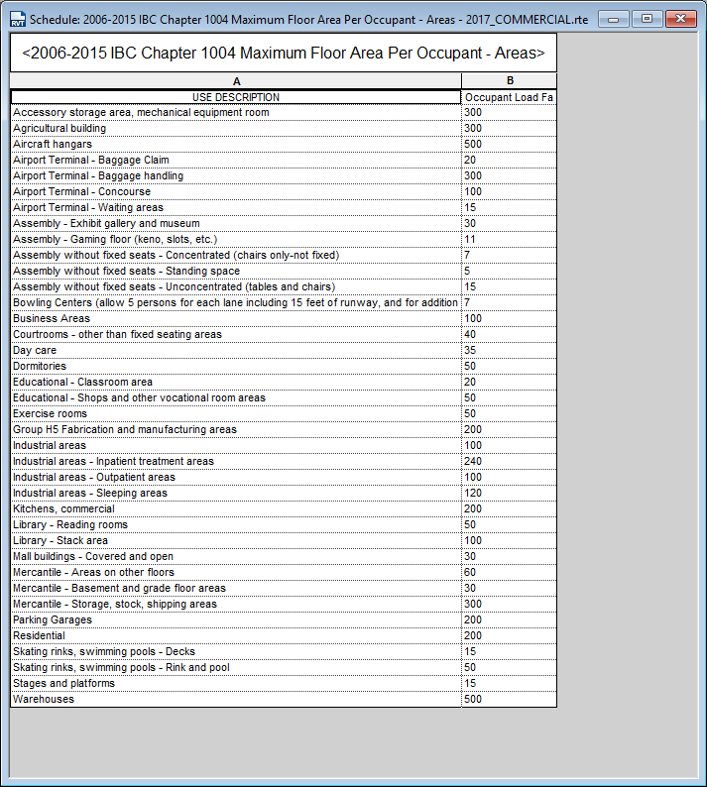Select the Residential cell

coord(236,636)
